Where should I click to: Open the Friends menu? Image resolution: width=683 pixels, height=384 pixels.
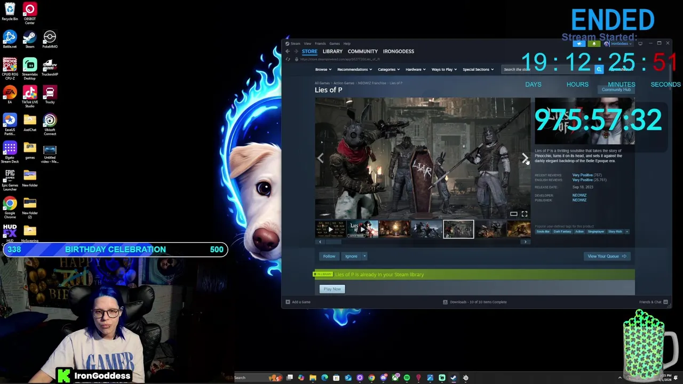click(x=320, y=44)
